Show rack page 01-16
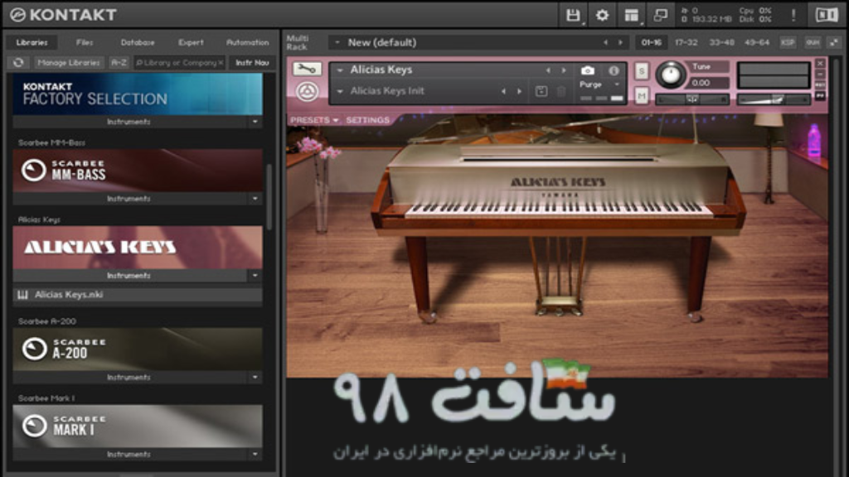 (651, 42)
